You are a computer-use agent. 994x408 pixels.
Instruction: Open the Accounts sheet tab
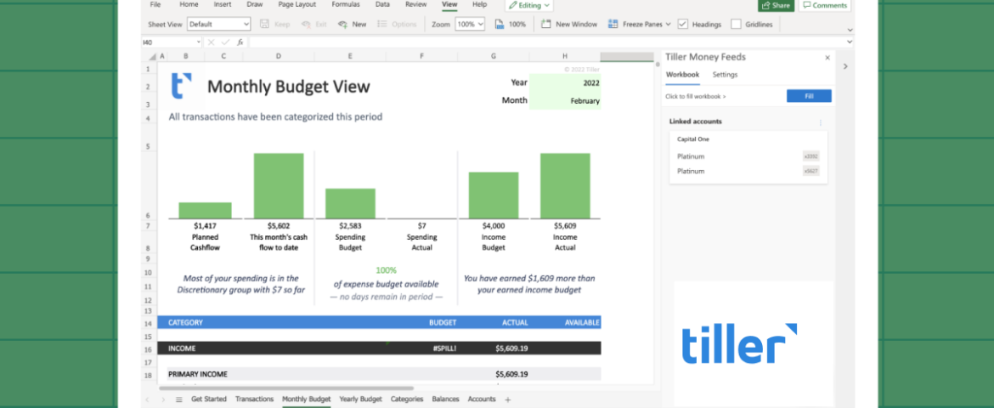482,399
